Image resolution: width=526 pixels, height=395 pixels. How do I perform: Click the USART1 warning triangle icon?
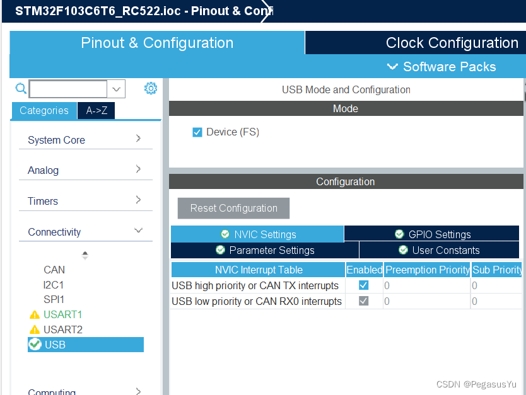35,315
